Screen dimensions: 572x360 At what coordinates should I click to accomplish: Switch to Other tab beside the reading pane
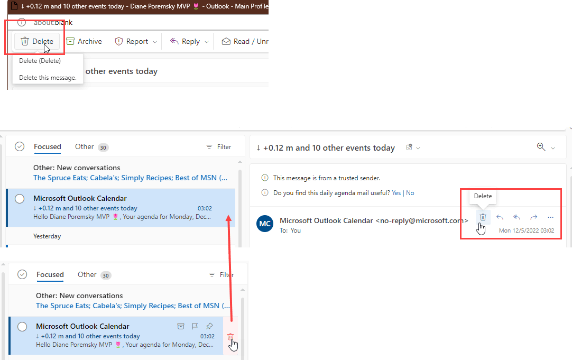click(x=84, y=146)
